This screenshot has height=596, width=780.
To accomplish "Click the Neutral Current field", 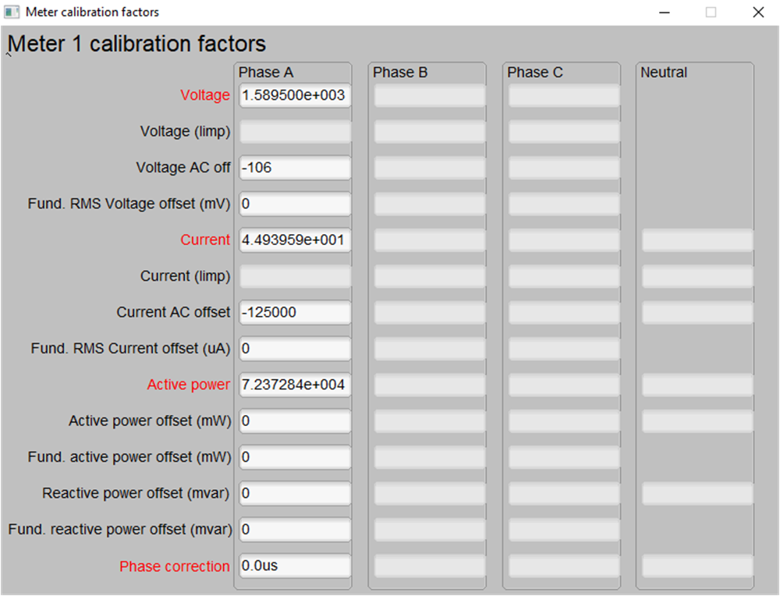I will [x=697, y=240].
